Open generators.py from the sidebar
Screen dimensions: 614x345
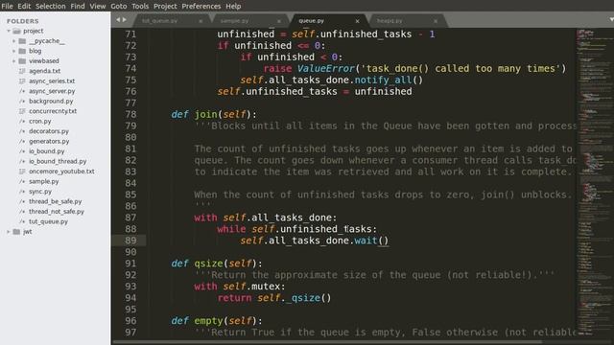pos(49,142)
